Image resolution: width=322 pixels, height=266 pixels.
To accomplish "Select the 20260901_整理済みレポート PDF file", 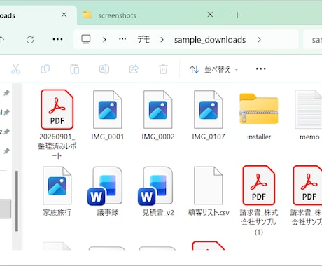I will click(x=57, y=125).
